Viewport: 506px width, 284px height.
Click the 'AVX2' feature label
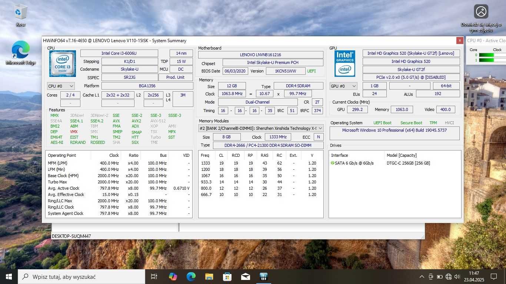[136, 121]
